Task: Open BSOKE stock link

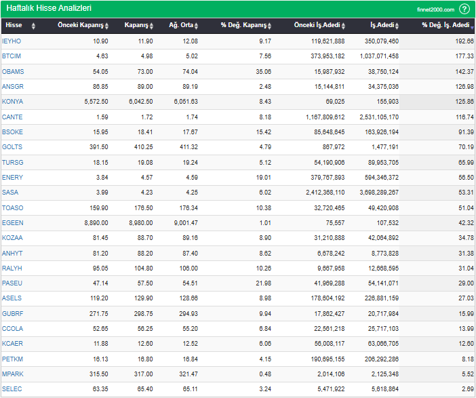Action: (x=12, y=132)
